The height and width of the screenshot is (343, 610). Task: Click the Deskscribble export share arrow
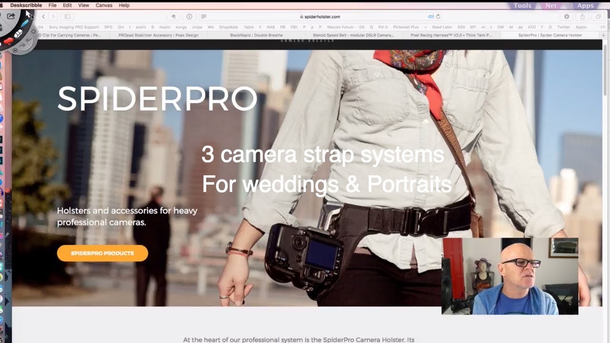click(10, 16)
